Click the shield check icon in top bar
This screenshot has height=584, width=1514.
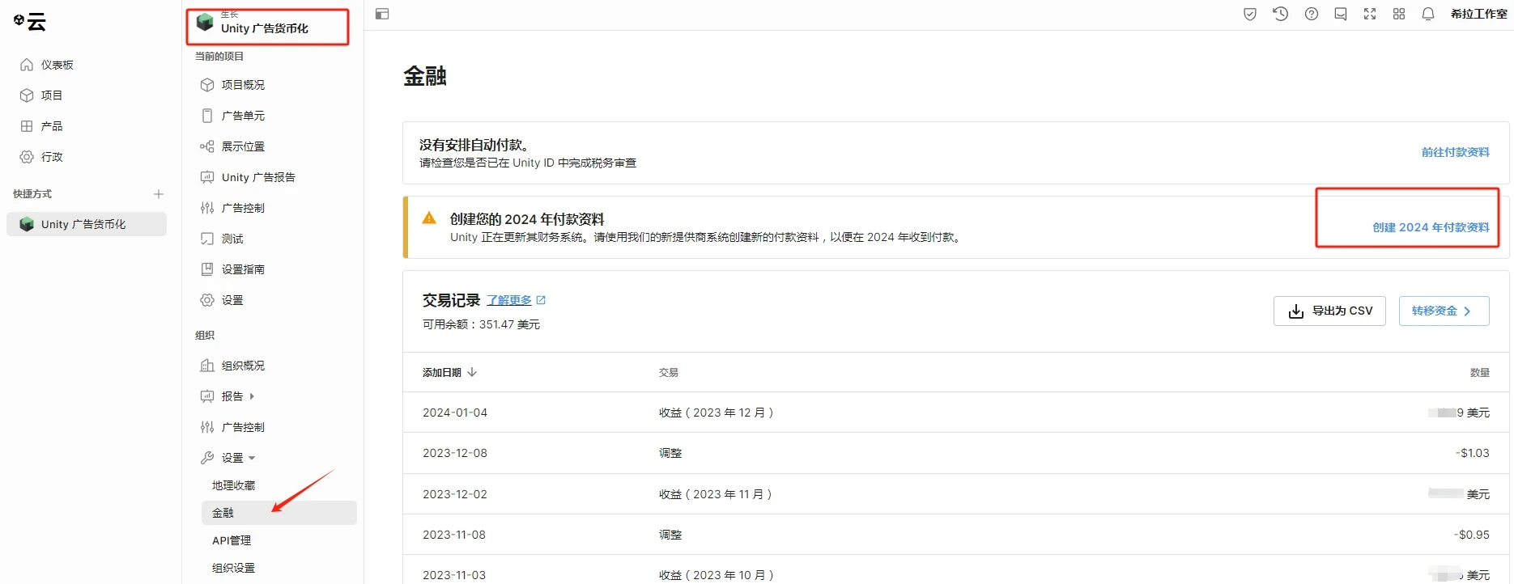pyautogui.click(x=1250, y=14)
